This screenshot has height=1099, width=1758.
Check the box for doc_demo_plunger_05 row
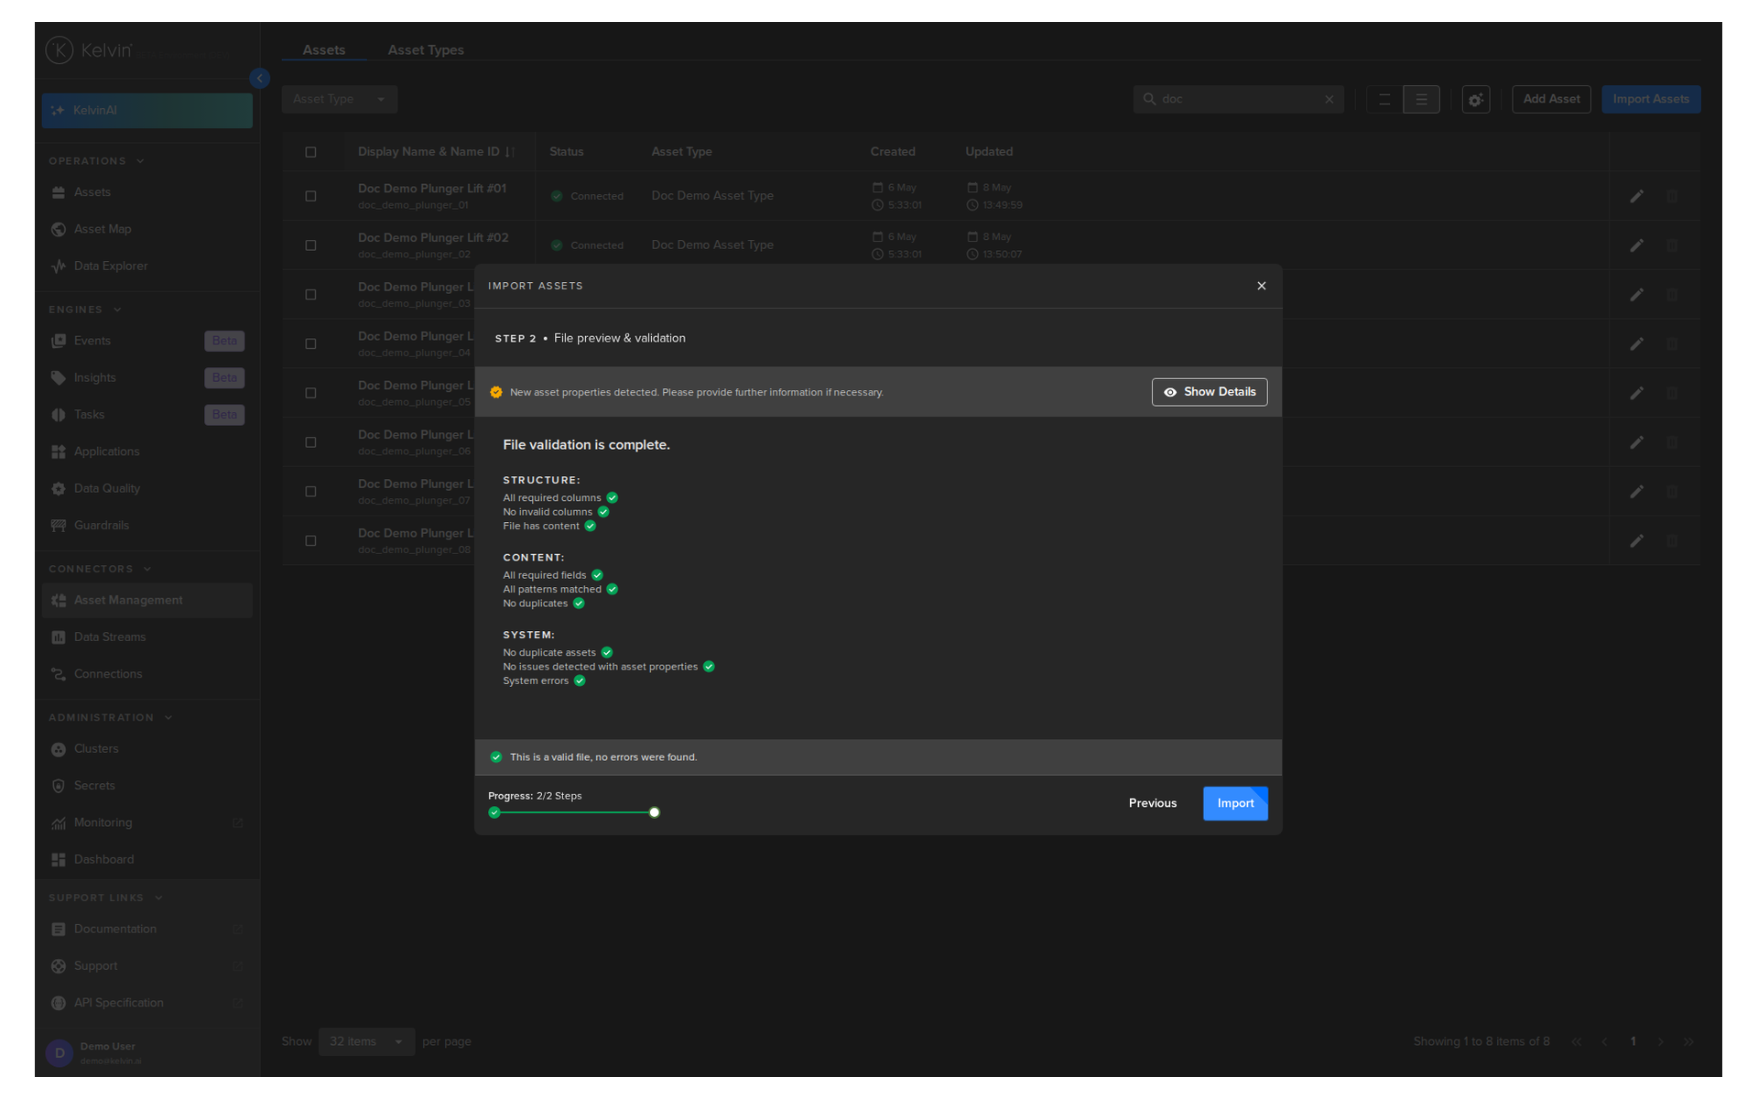(x=310, y=393)
